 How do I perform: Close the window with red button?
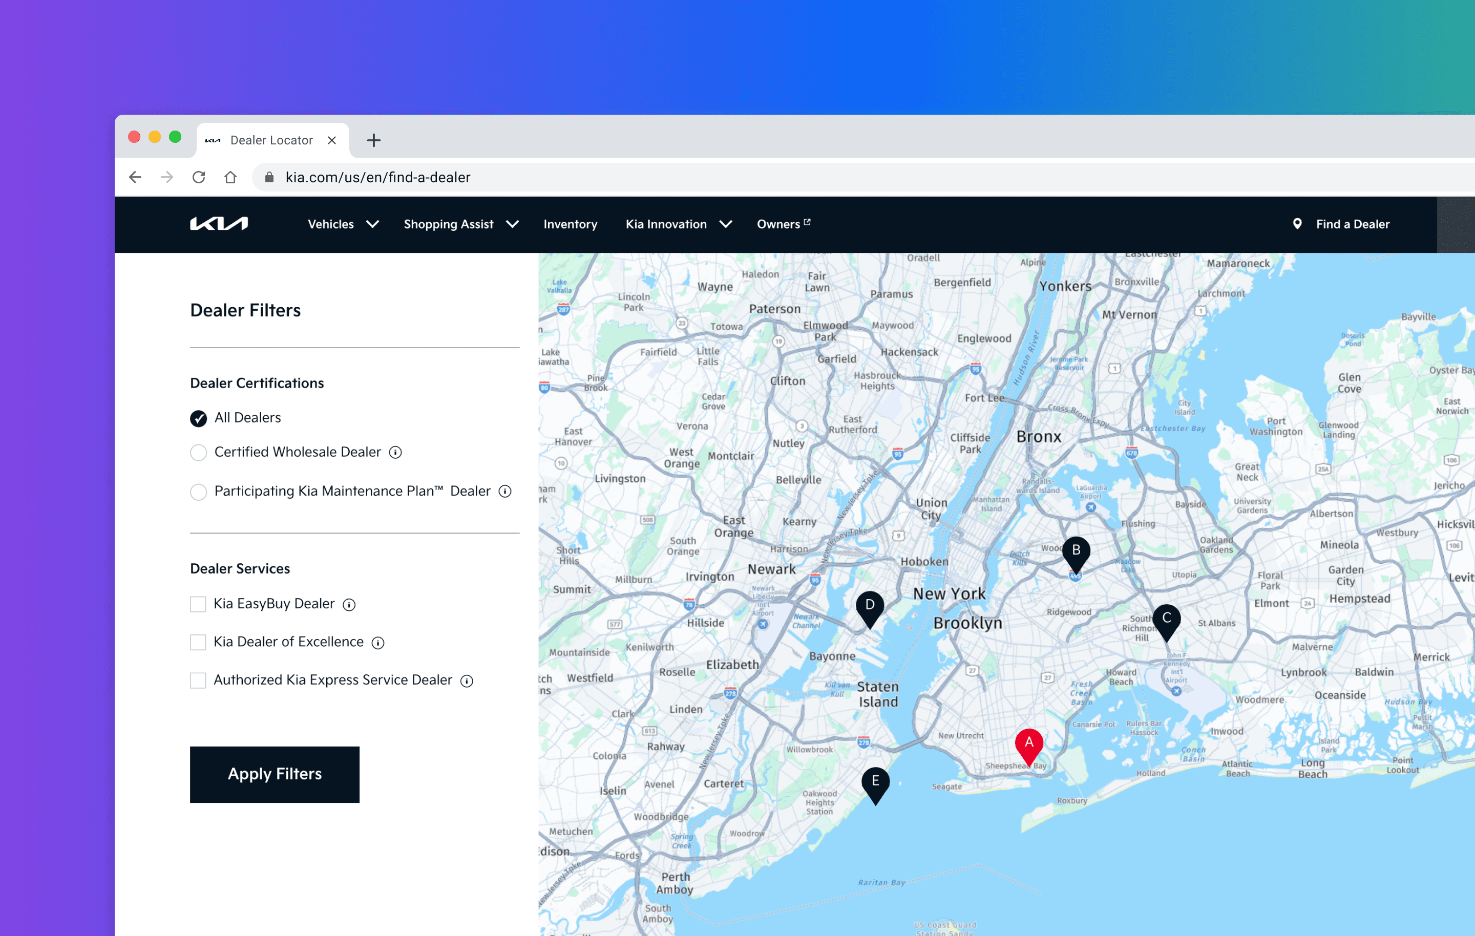[134, 137]
